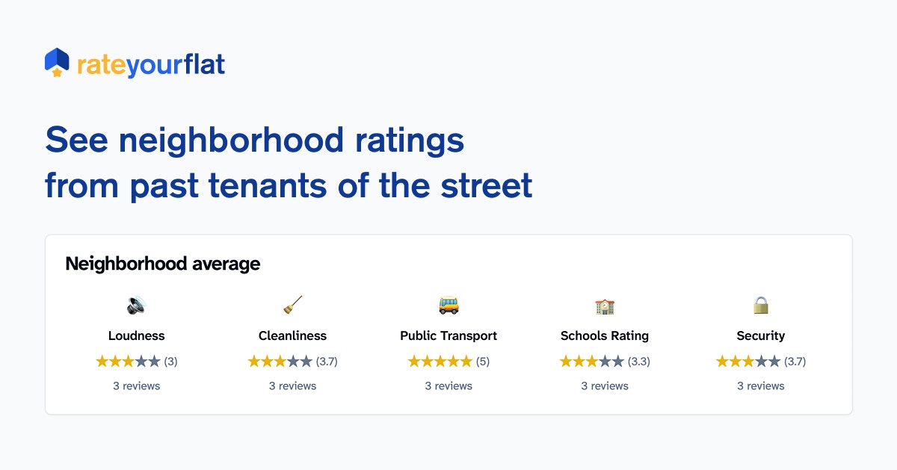
Task: Click the Public Transport bus icon
Action: coord(449,306)
